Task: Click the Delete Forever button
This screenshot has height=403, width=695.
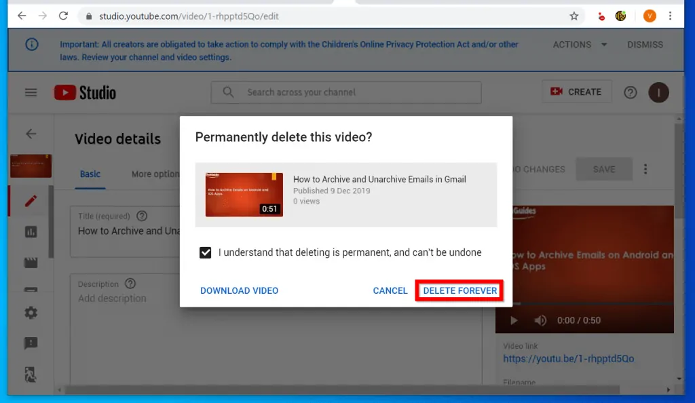Action: [459, 290]
